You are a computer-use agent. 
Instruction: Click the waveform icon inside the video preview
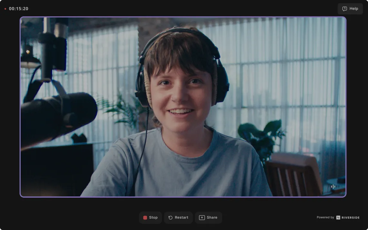pos(333,187)
